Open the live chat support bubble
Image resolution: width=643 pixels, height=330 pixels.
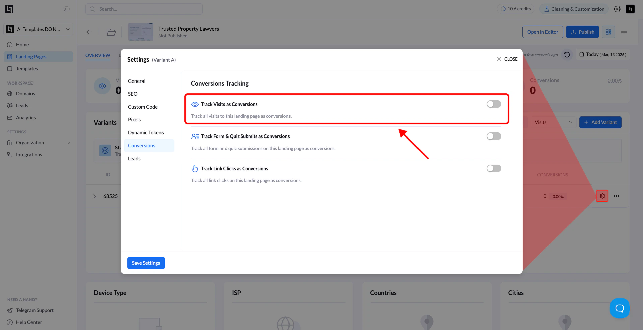click(620, 308)
